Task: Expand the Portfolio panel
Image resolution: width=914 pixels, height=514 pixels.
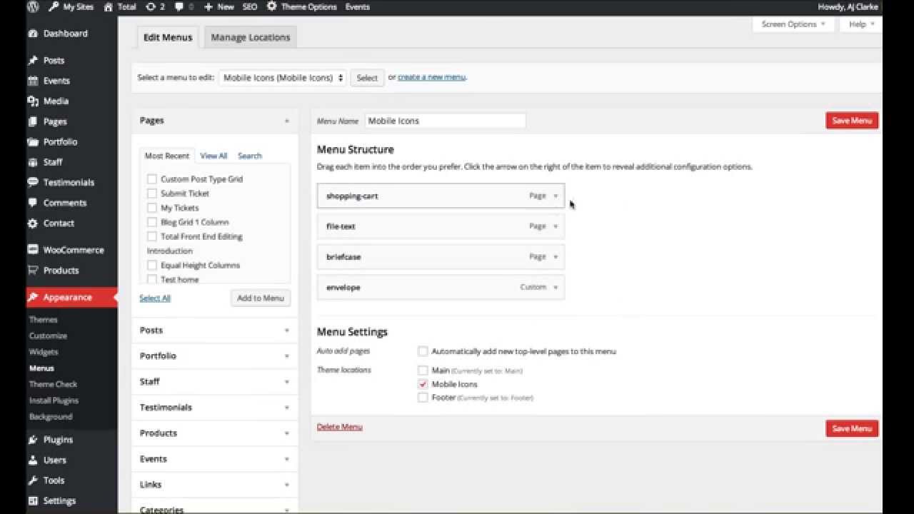Action: click(214, 356)
